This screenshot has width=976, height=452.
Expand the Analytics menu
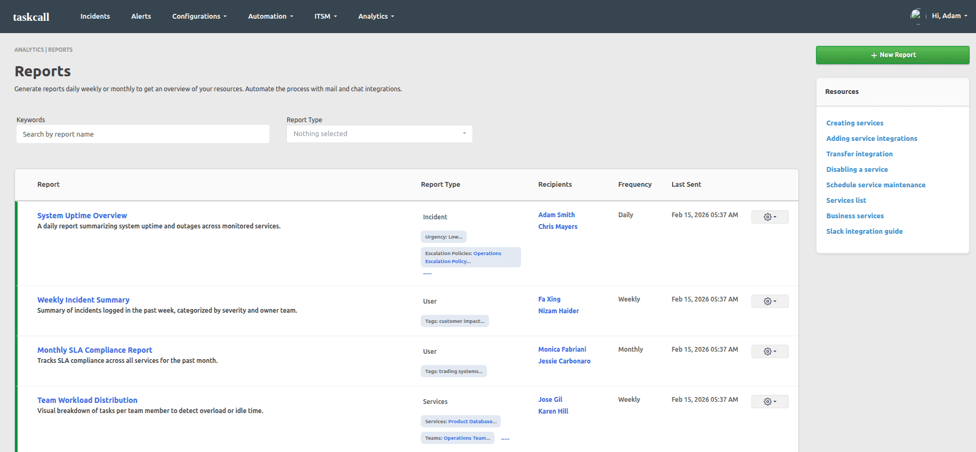(376, 16)
